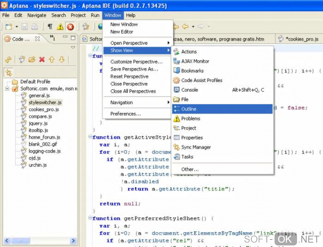This screenshot has width=323, height=247.
Task: Click the refresh profiles icon
Action: point(9,60)
